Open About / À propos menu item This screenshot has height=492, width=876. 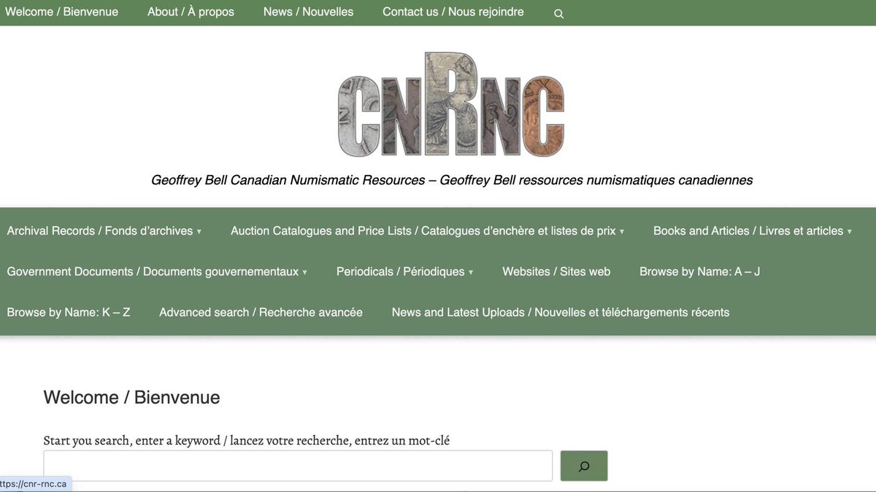tap(191, 12)
